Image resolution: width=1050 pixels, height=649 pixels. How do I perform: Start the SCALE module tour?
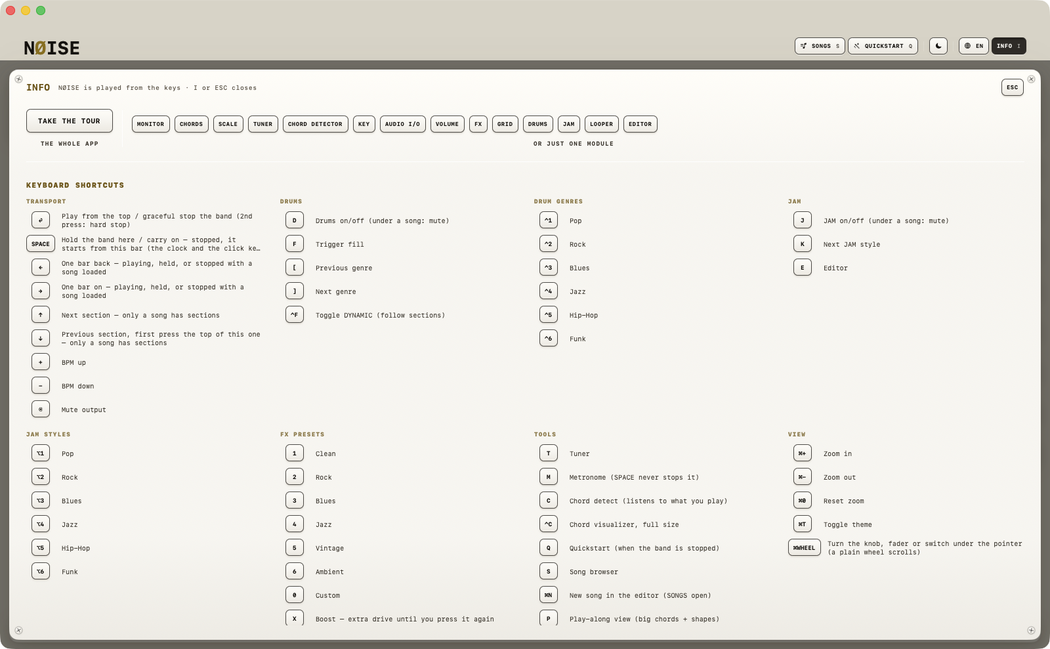(x=228, y=124)
